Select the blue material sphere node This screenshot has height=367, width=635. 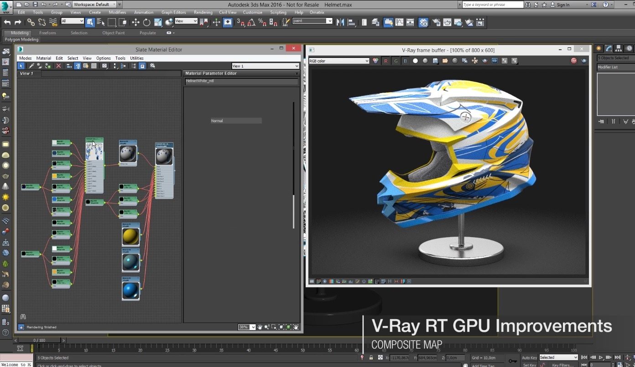(x=130, y=289)
